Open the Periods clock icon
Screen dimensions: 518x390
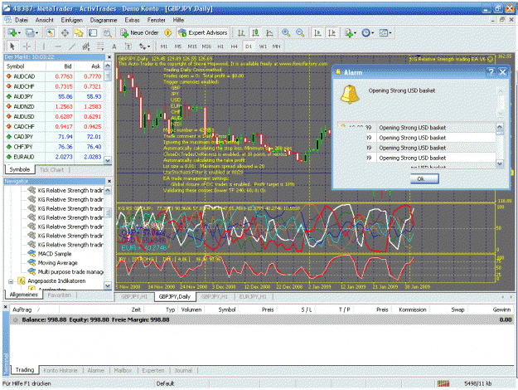coord(366,32)
